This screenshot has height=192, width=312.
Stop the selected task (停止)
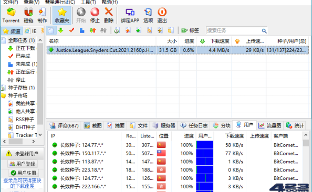(95, 15)
